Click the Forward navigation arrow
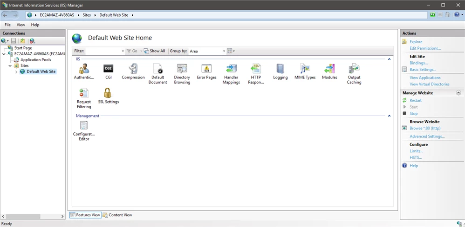The height and width of the screenshot is (227, 465). [x=15, y=15]
